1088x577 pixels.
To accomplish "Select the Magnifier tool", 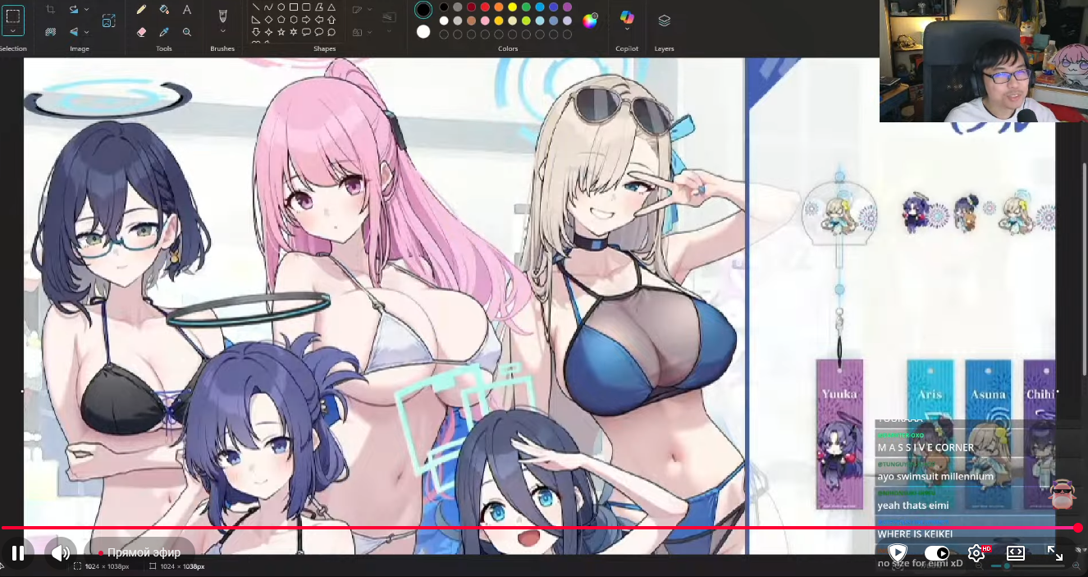I will [187, 32].
